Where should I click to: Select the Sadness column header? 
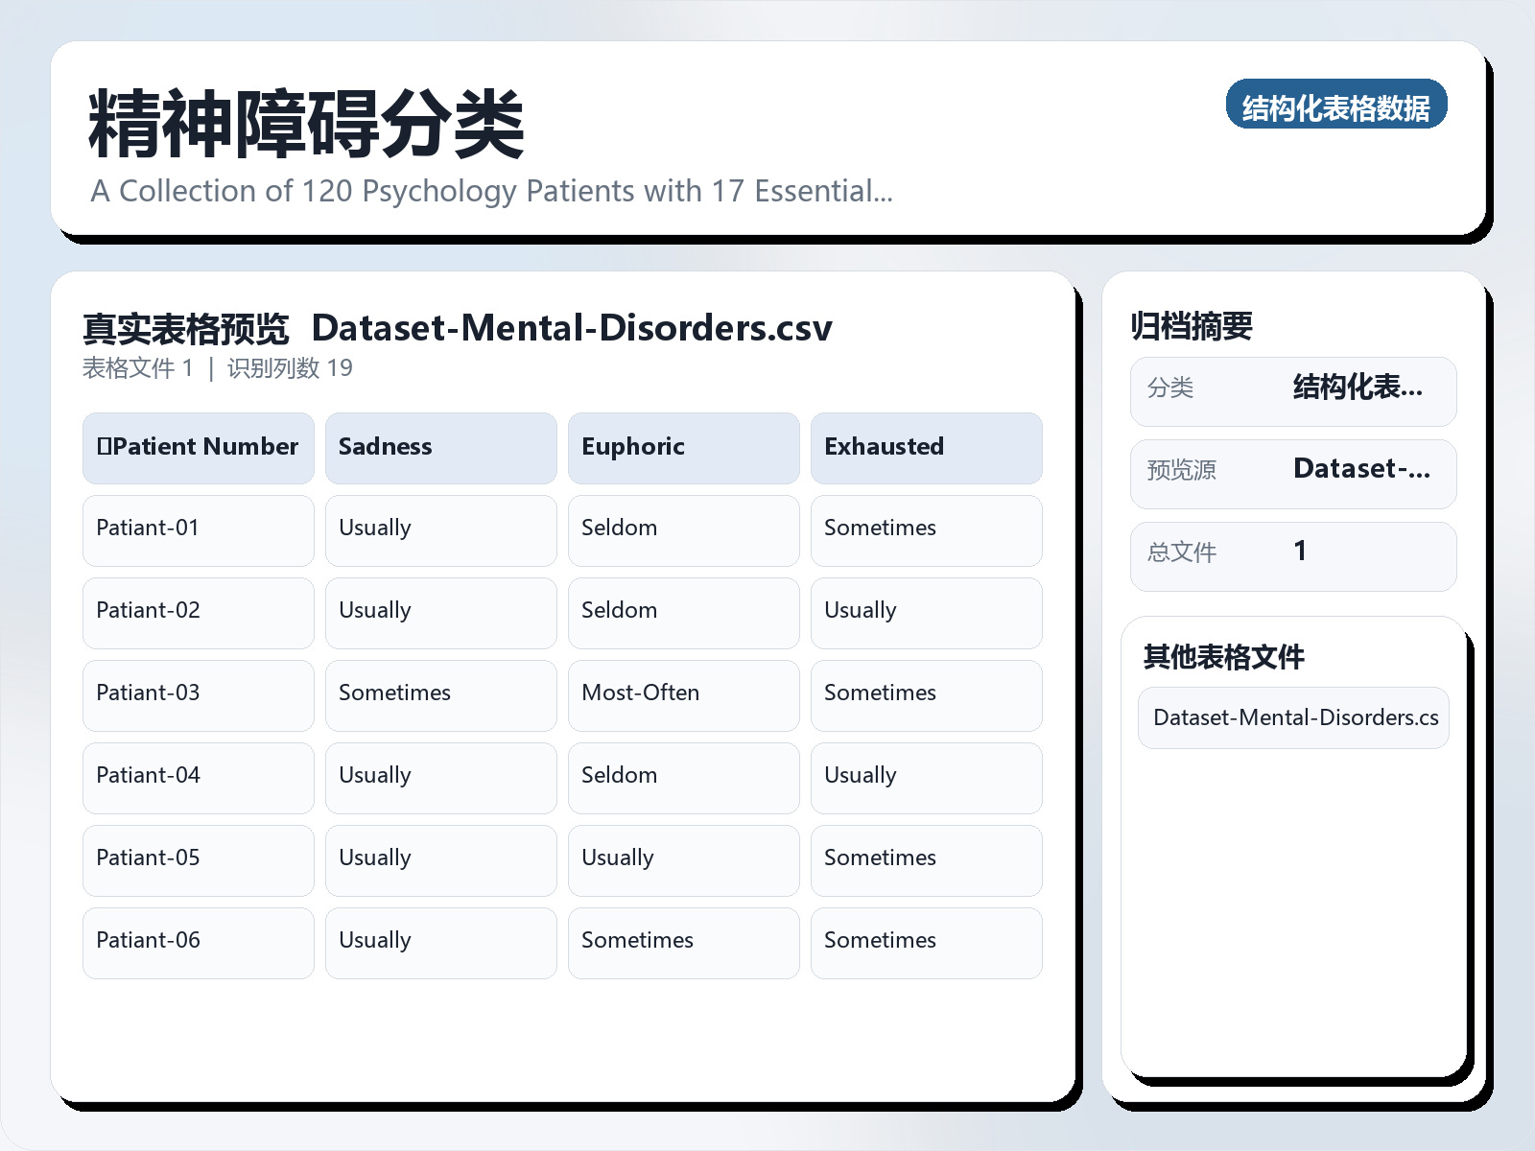coord(440,447)
